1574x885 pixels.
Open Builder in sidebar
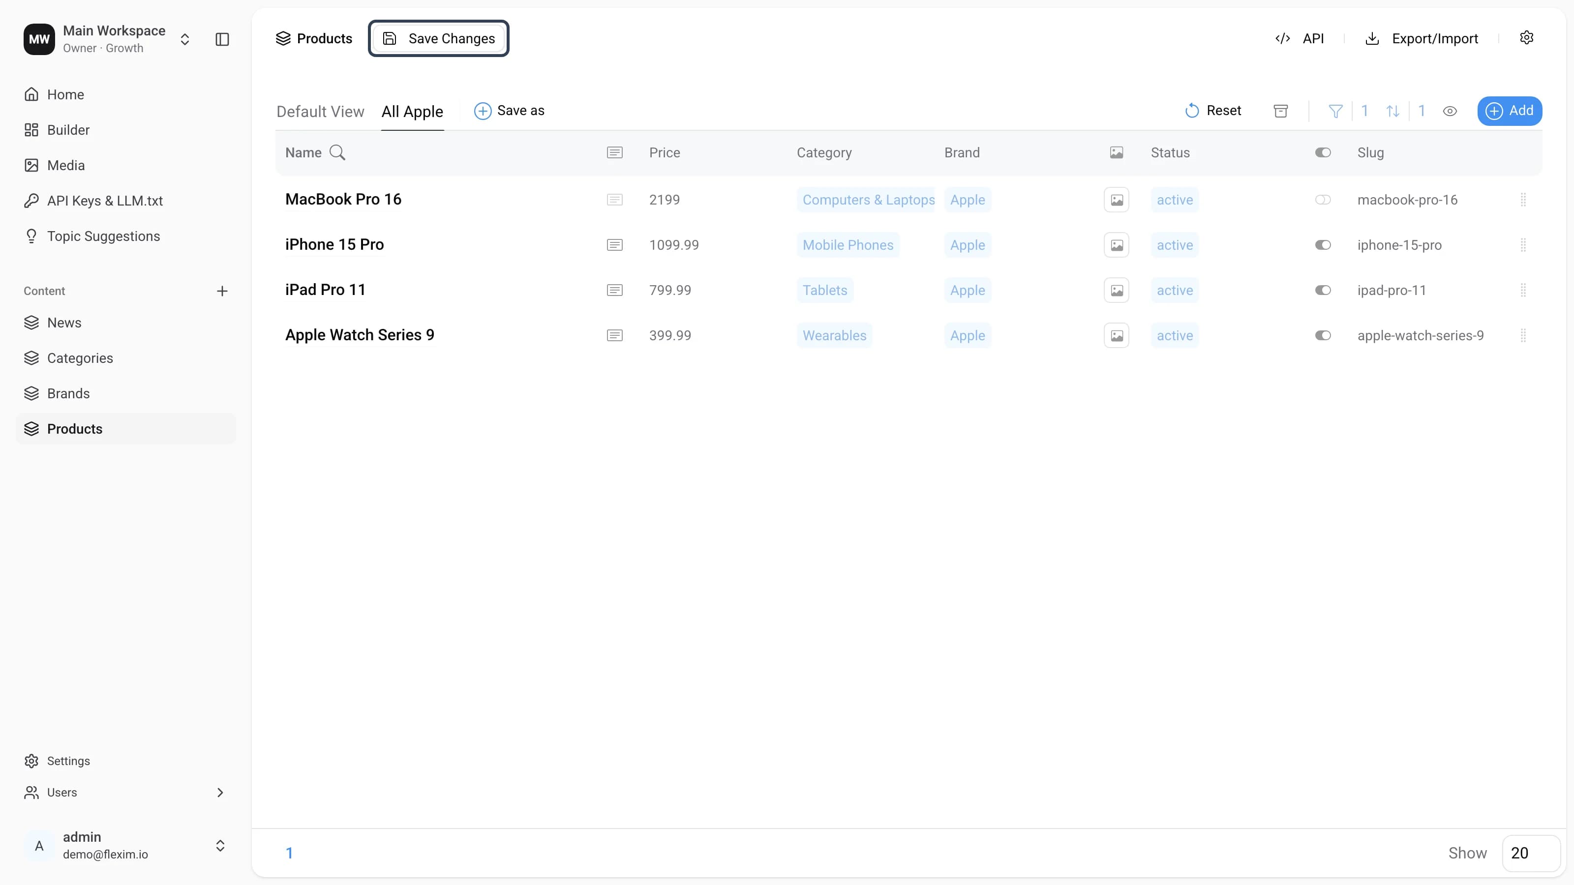click(126, 130)
